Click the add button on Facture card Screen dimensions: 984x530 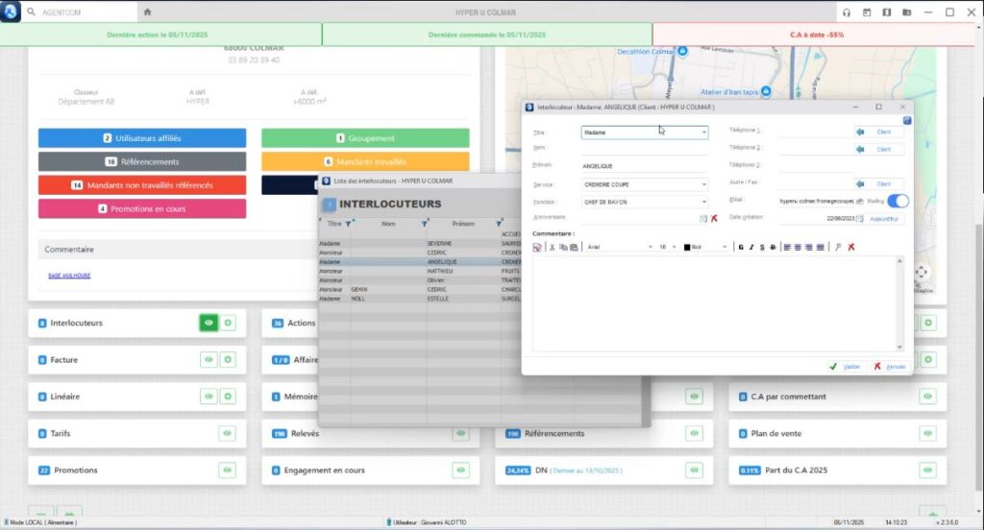click(228, 360)
